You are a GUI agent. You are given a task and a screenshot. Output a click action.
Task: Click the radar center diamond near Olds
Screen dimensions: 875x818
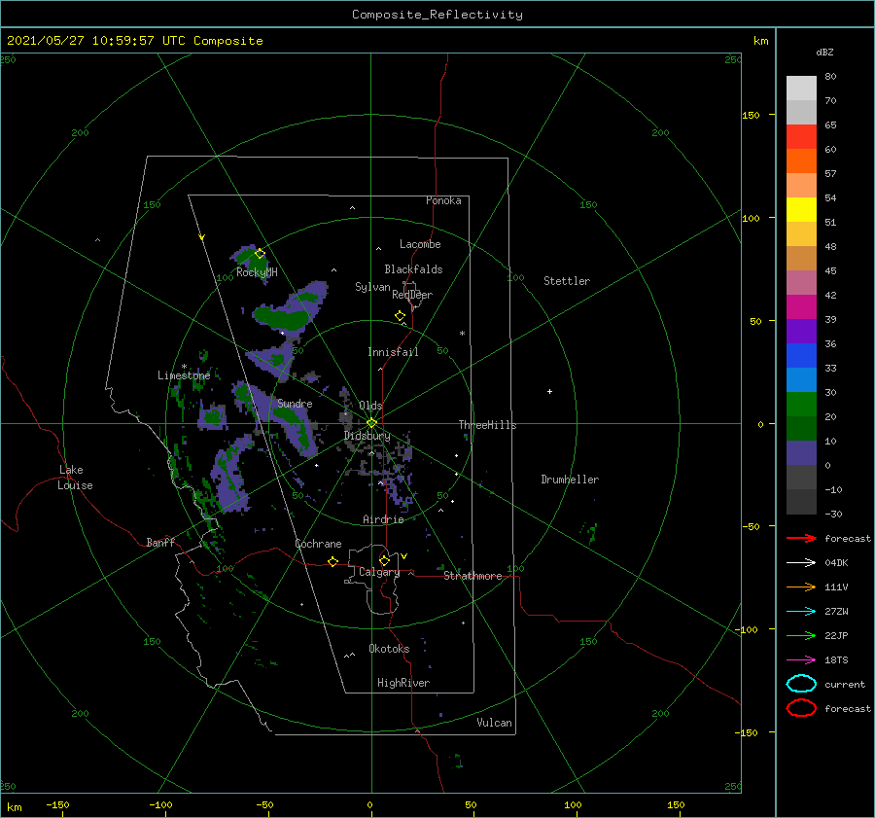tap(371, 423)
